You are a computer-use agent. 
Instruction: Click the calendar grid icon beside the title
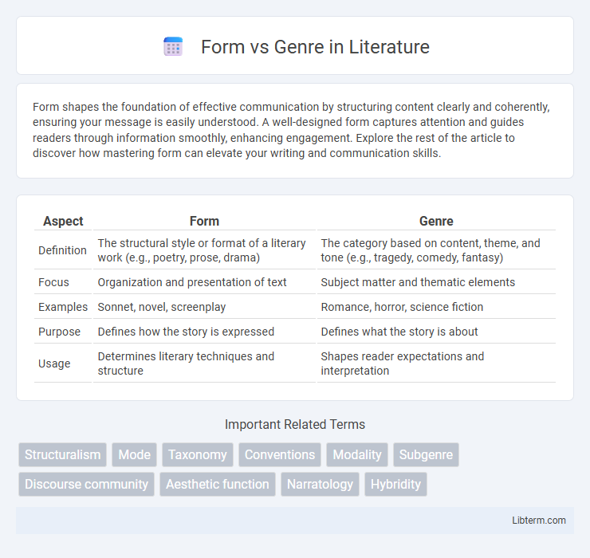(173, 47)
